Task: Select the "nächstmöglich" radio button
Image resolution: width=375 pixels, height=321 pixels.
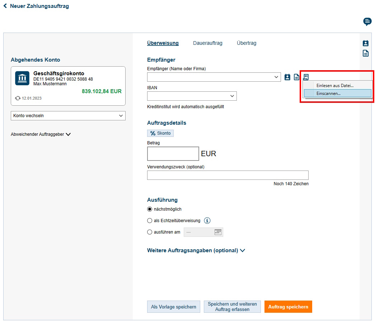Action: [x=150, y=209]
